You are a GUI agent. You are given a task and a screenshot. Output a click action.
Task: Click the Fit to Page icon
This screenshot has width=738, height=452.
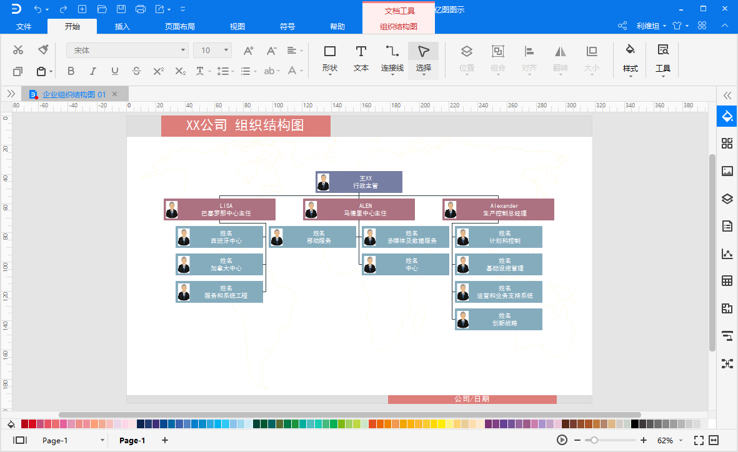pos(699,440)
